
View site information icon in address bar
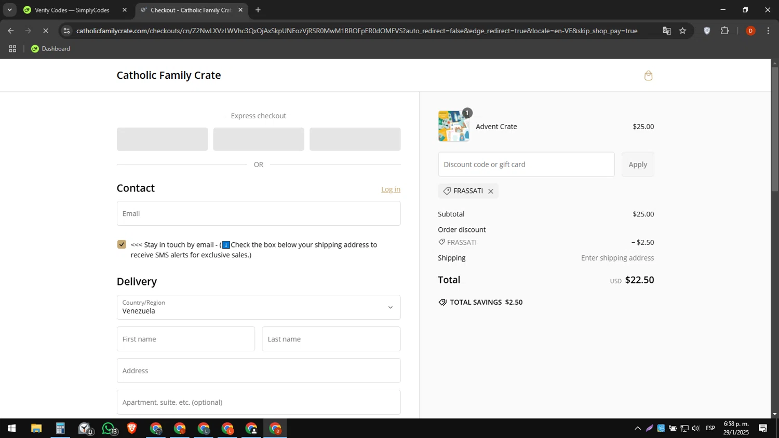click(66, 31)
